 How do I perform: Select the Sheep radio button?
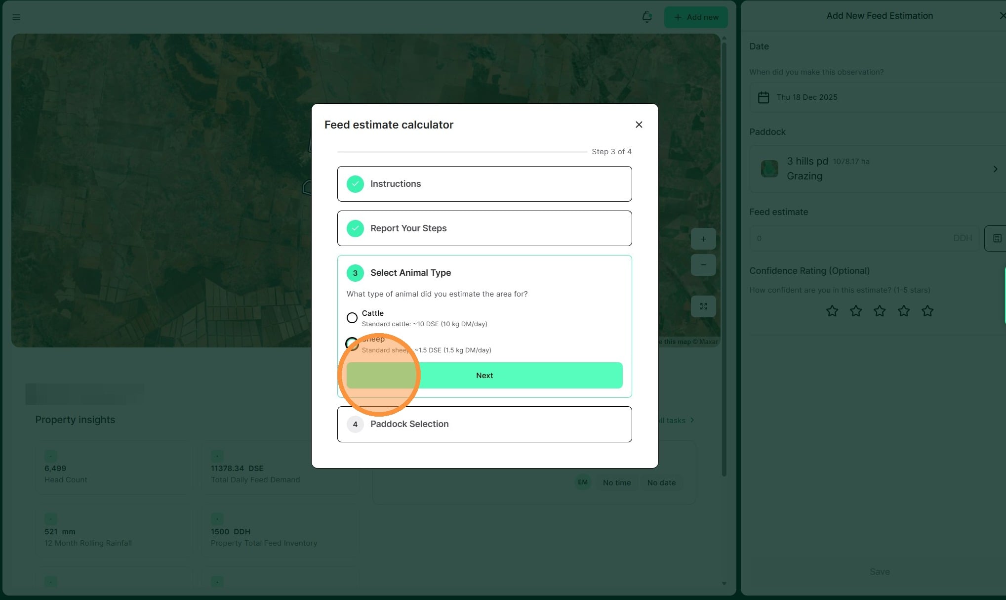pos(351,343)
